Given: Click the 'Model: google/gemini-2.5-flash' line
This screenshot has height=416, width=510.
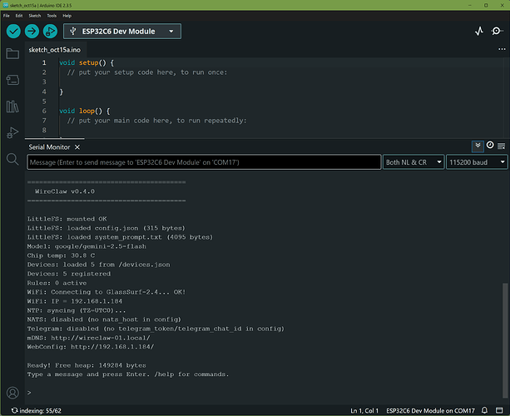Looking at the screenshot, I should pos(87,246).
